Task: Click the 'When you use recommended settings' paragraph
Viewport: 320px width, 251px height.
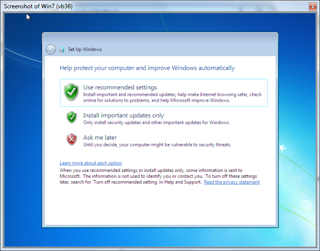Action: (x=160, y=176)
